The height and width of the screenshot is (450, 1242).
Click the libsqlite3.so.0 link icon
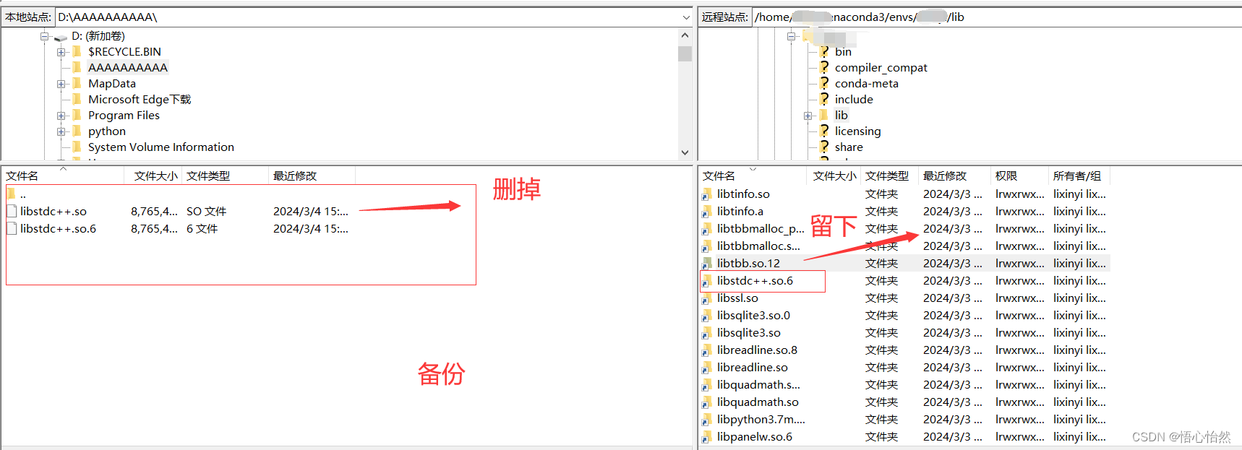707,315
